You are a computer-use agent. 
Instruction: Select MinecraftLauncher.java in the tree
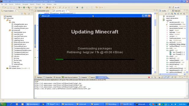click(20, 42)
